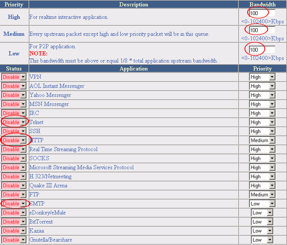Open the HTTP status dropdown
The image size is (287, 245).
tap(14, 140)
